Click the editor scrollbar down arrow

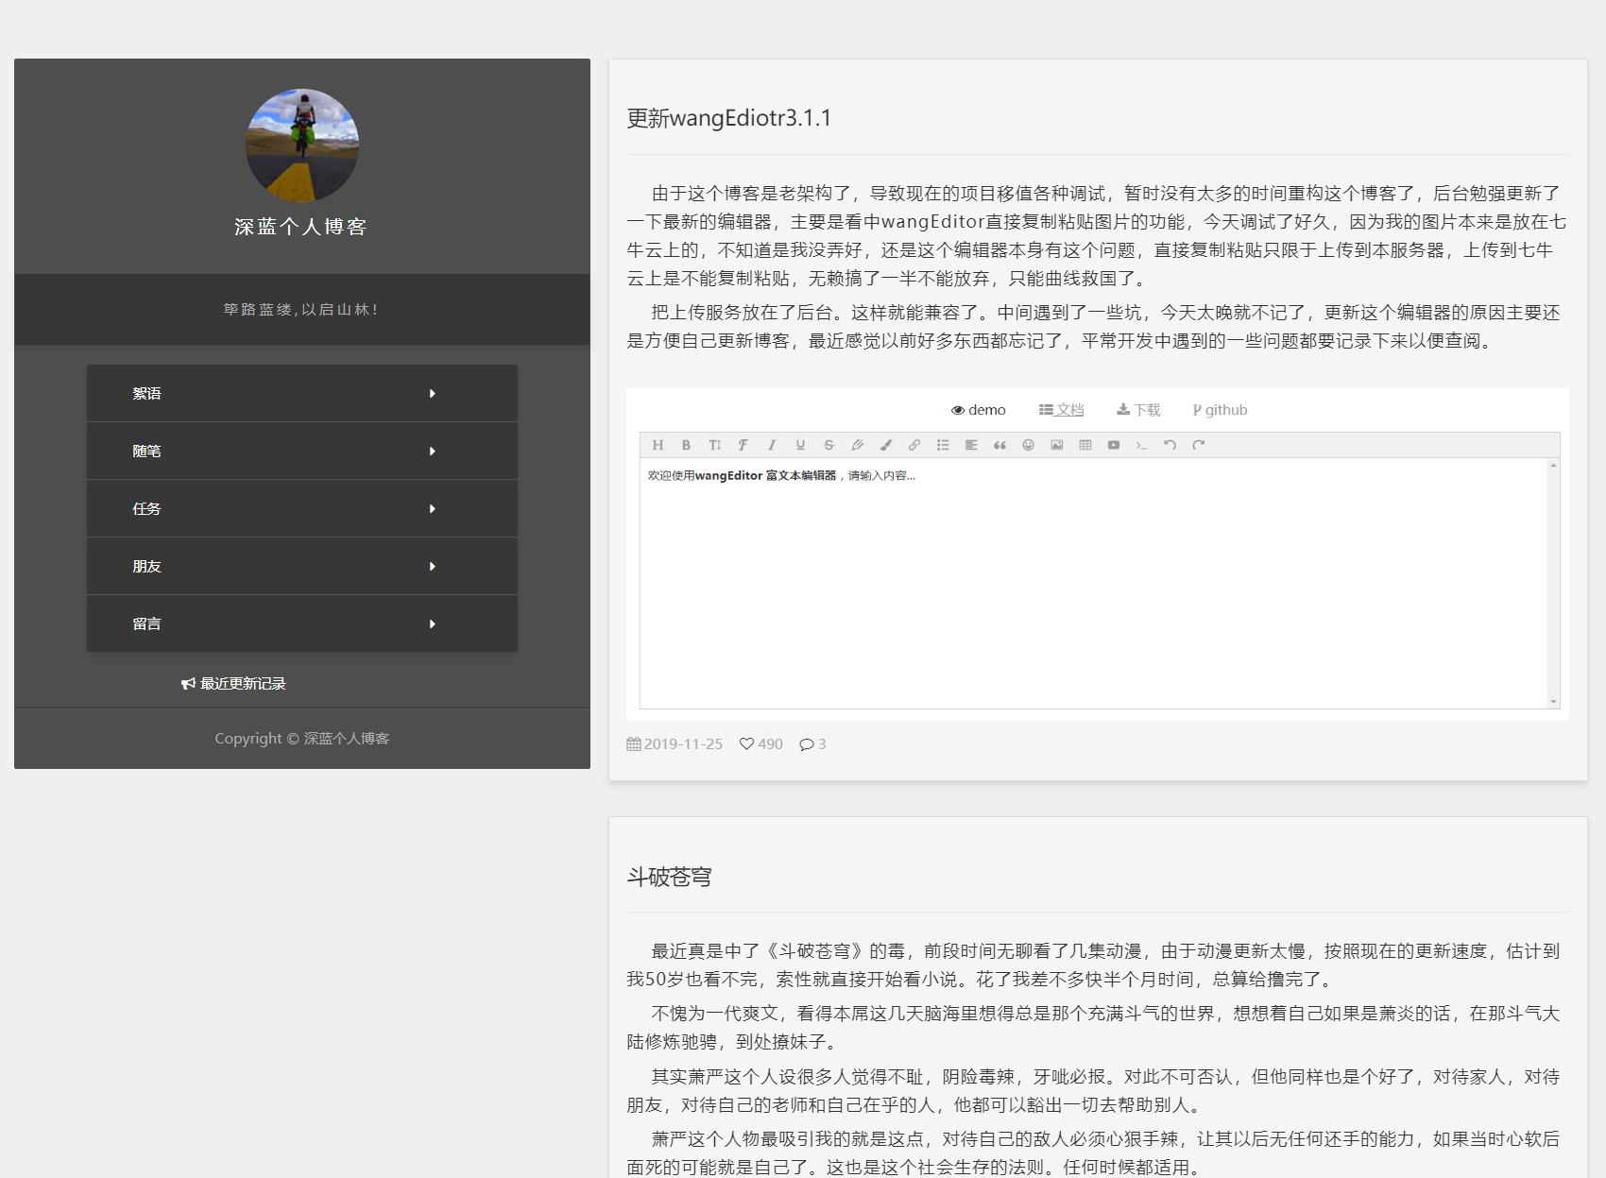click(x=1553, y=702)
